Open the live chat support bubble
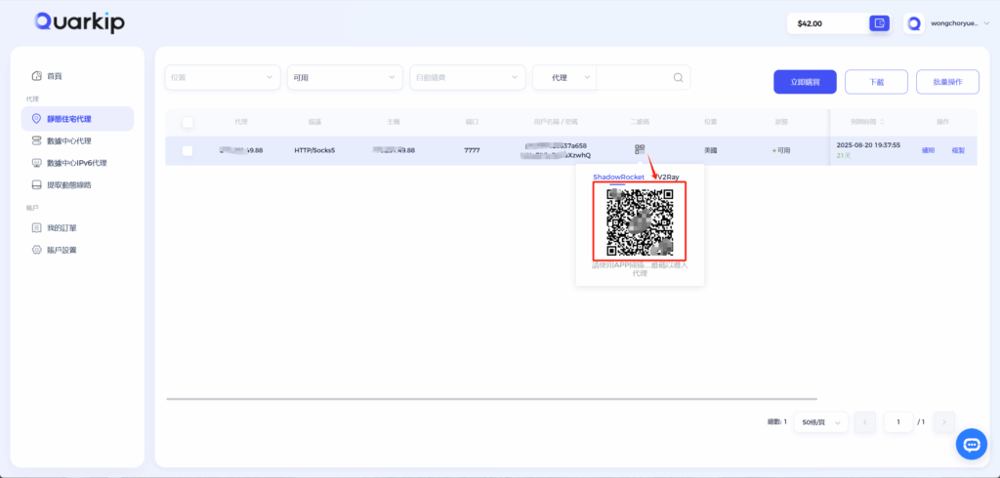1000x478 pixels. [x=972, y=444]
